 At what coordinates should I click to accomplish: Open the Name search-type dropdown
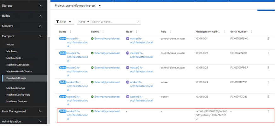[84, 22]
